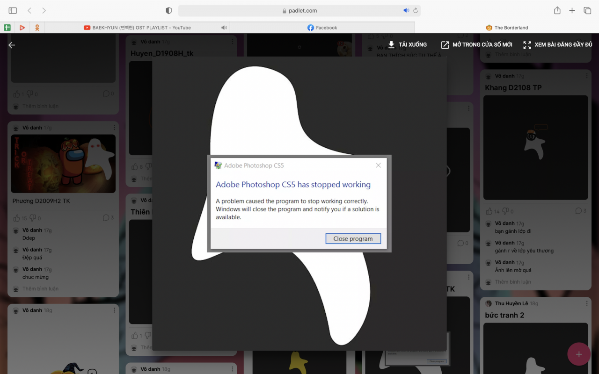Image resolution: width=599 pixels, height=374 pixels.
Task: Open the red play pinned tab
Action: [x=22, y=28]
